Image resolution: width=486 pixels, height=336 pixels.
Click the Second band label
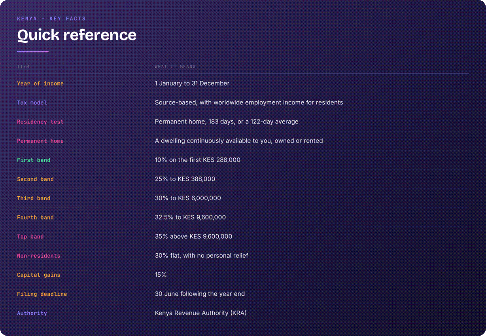point(35,179)
